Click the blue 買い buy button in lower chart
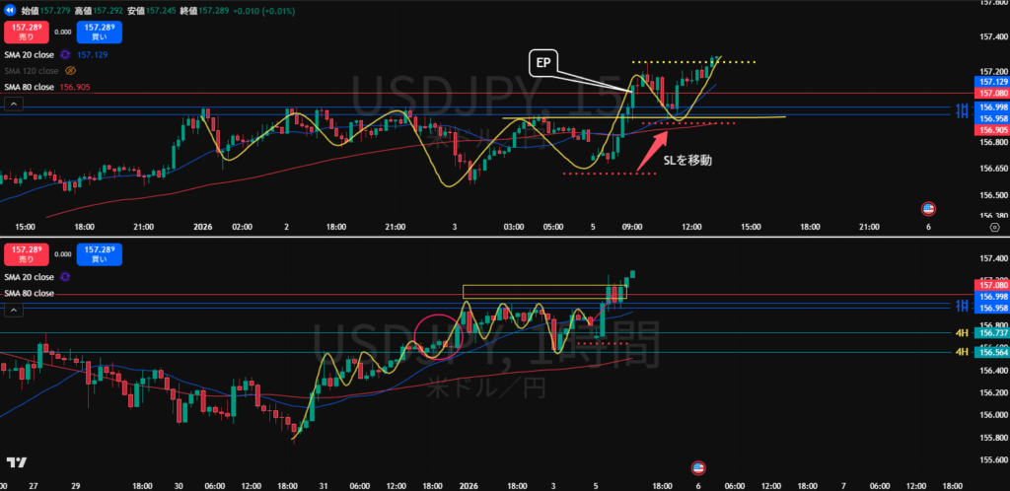Image resolution: width=1010 pixels, height=491 pixels. click(97, 254)
